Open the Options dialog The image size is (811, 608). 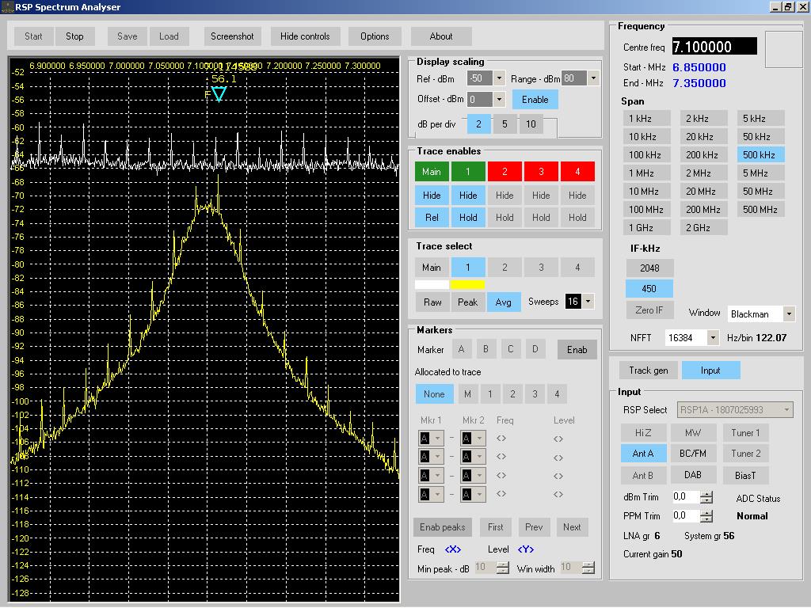click(x=375, y=36)
